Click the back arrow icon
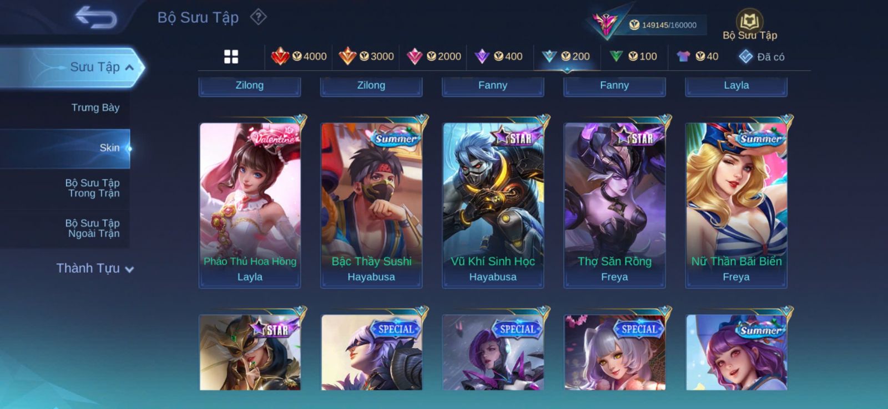Image resolution: width=888 pixels, height=409 pixels. click(96, 17)
